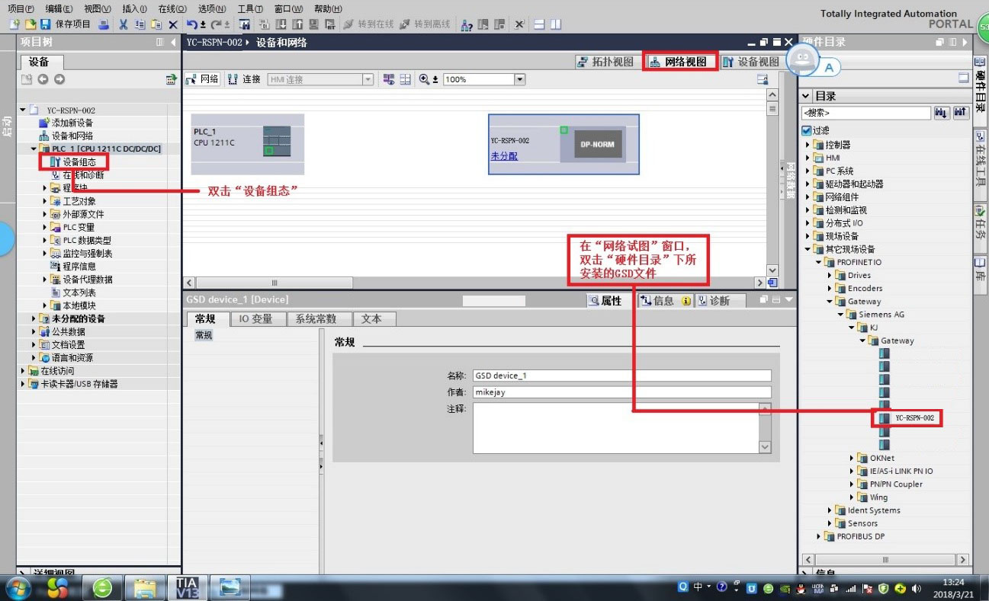The height and width of the screenshot is (601, 989).
Task: Click the download to device icon
Action: pos(280,24)
